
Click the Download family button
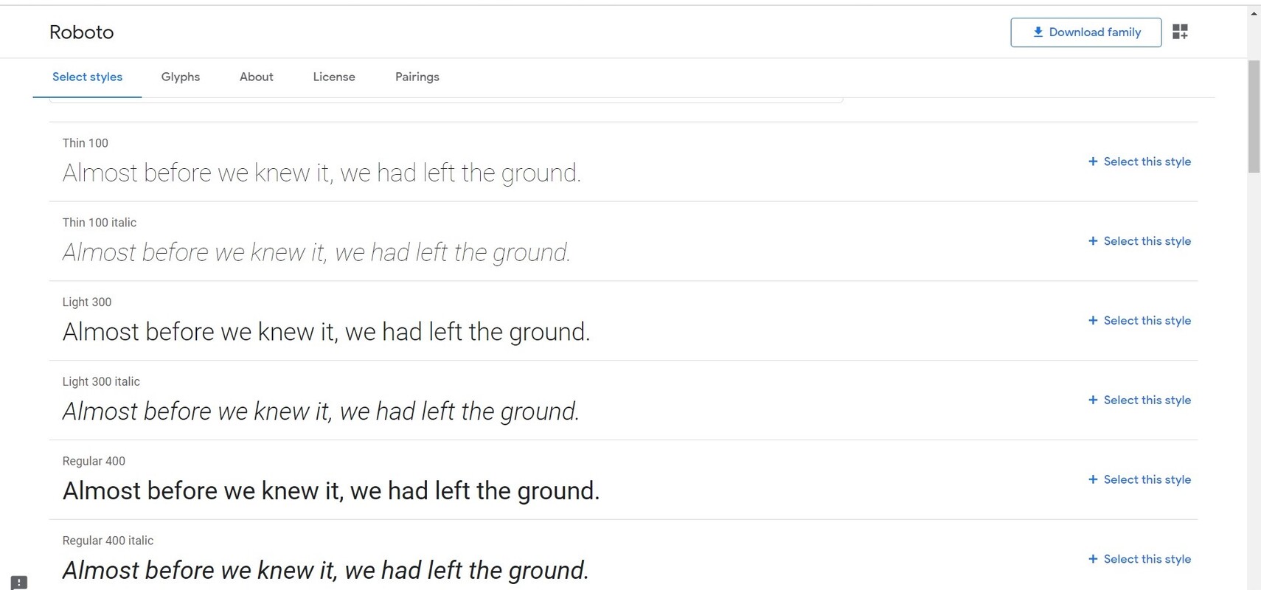(x=1085, y=32)
